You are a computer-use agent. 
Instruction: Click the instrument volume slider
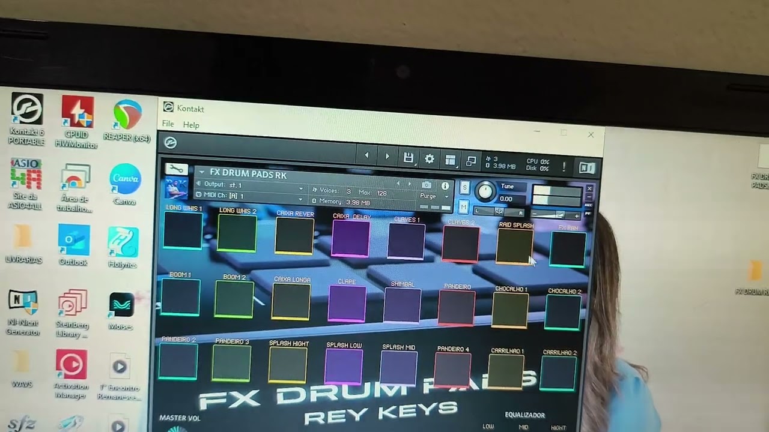click(556, 215)
